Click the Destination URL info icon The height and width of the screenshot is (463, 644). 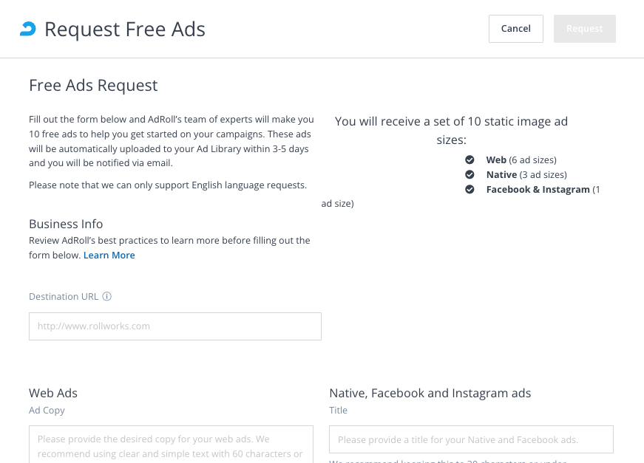point(106,297)
